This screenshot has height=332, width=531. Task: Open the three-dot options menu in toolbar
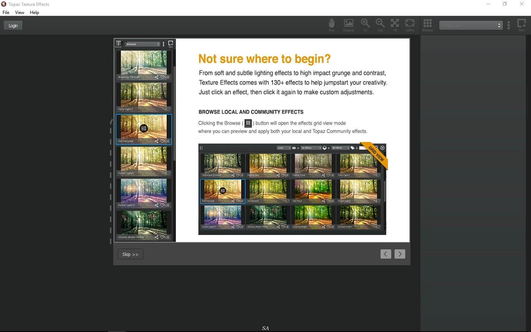pos(509,25)
